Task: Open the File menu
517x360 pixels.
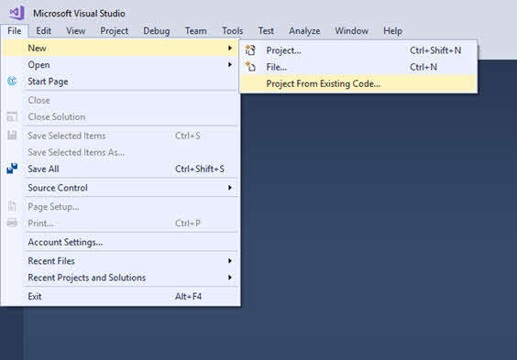Action: (x=15, y=30)
